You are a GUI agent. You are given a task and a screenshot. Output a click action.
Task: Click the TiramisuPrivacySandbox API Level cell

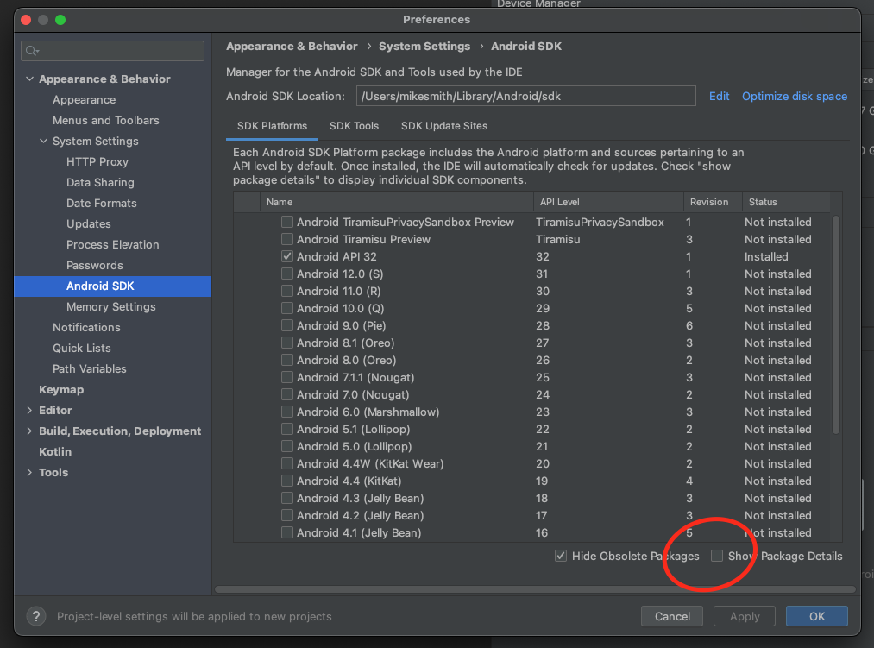(x=600, y=222)
